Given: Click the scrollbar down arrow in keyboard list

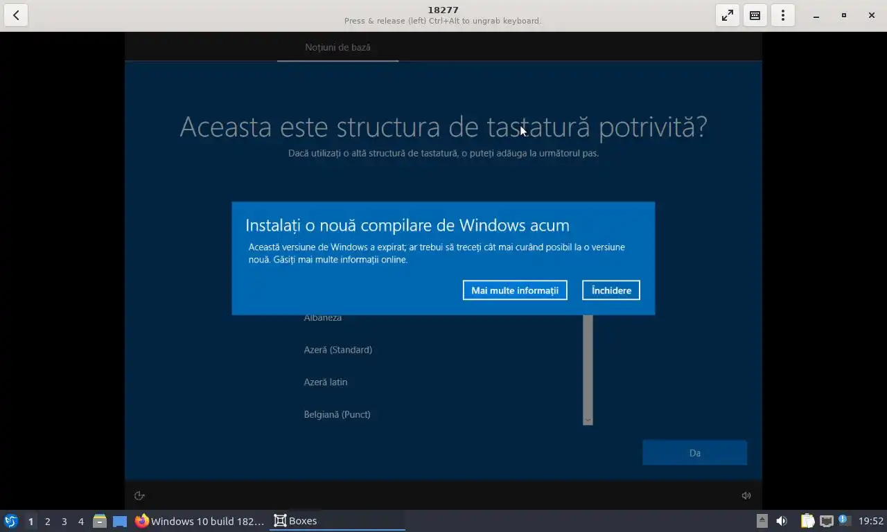Looking at the screenshot, I should (x=588, y=420).
